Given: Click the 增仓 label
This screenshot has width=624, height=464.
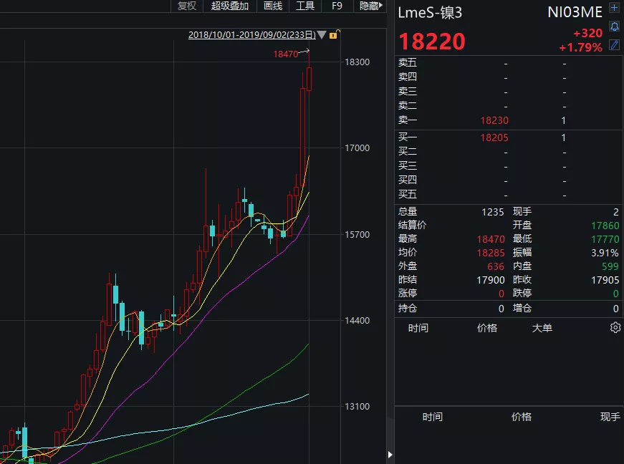Looking at the screenshot, I should (x=522, y=308).
